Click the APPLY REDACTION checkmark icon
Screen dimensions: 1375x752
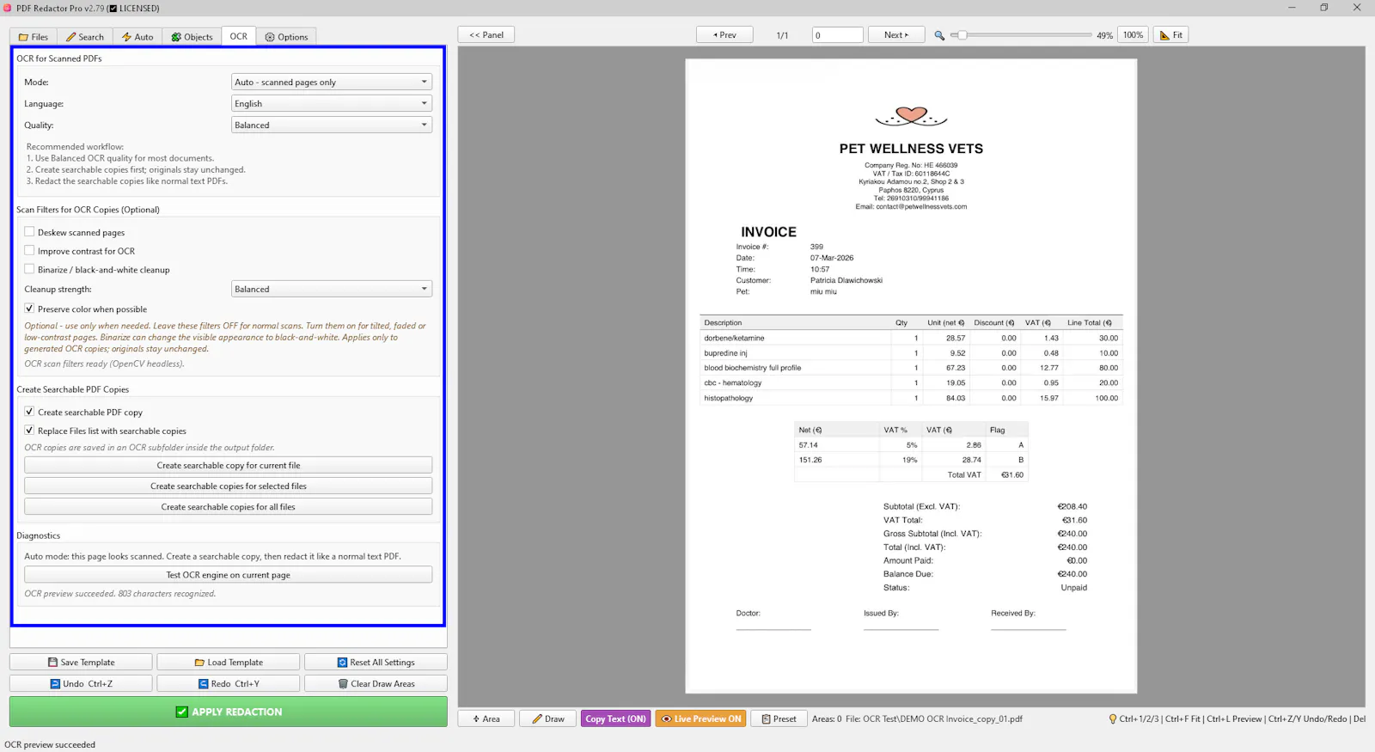click(x=181, y=712)
